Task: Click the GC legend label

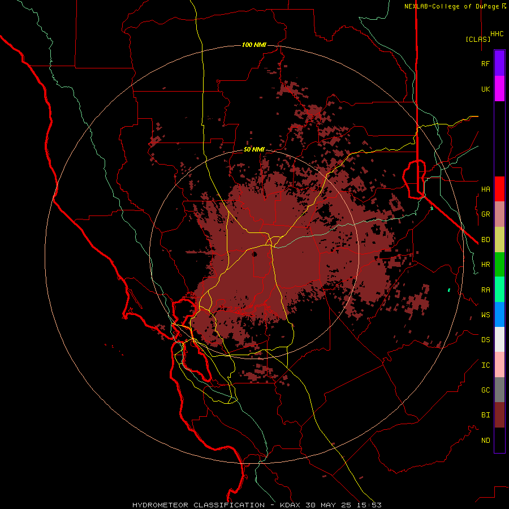Action: point(485,390)
